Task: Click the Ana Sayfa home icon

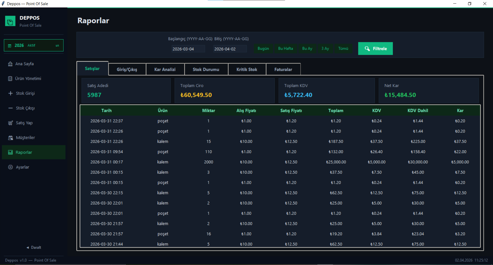Action: tap(10, 64)
